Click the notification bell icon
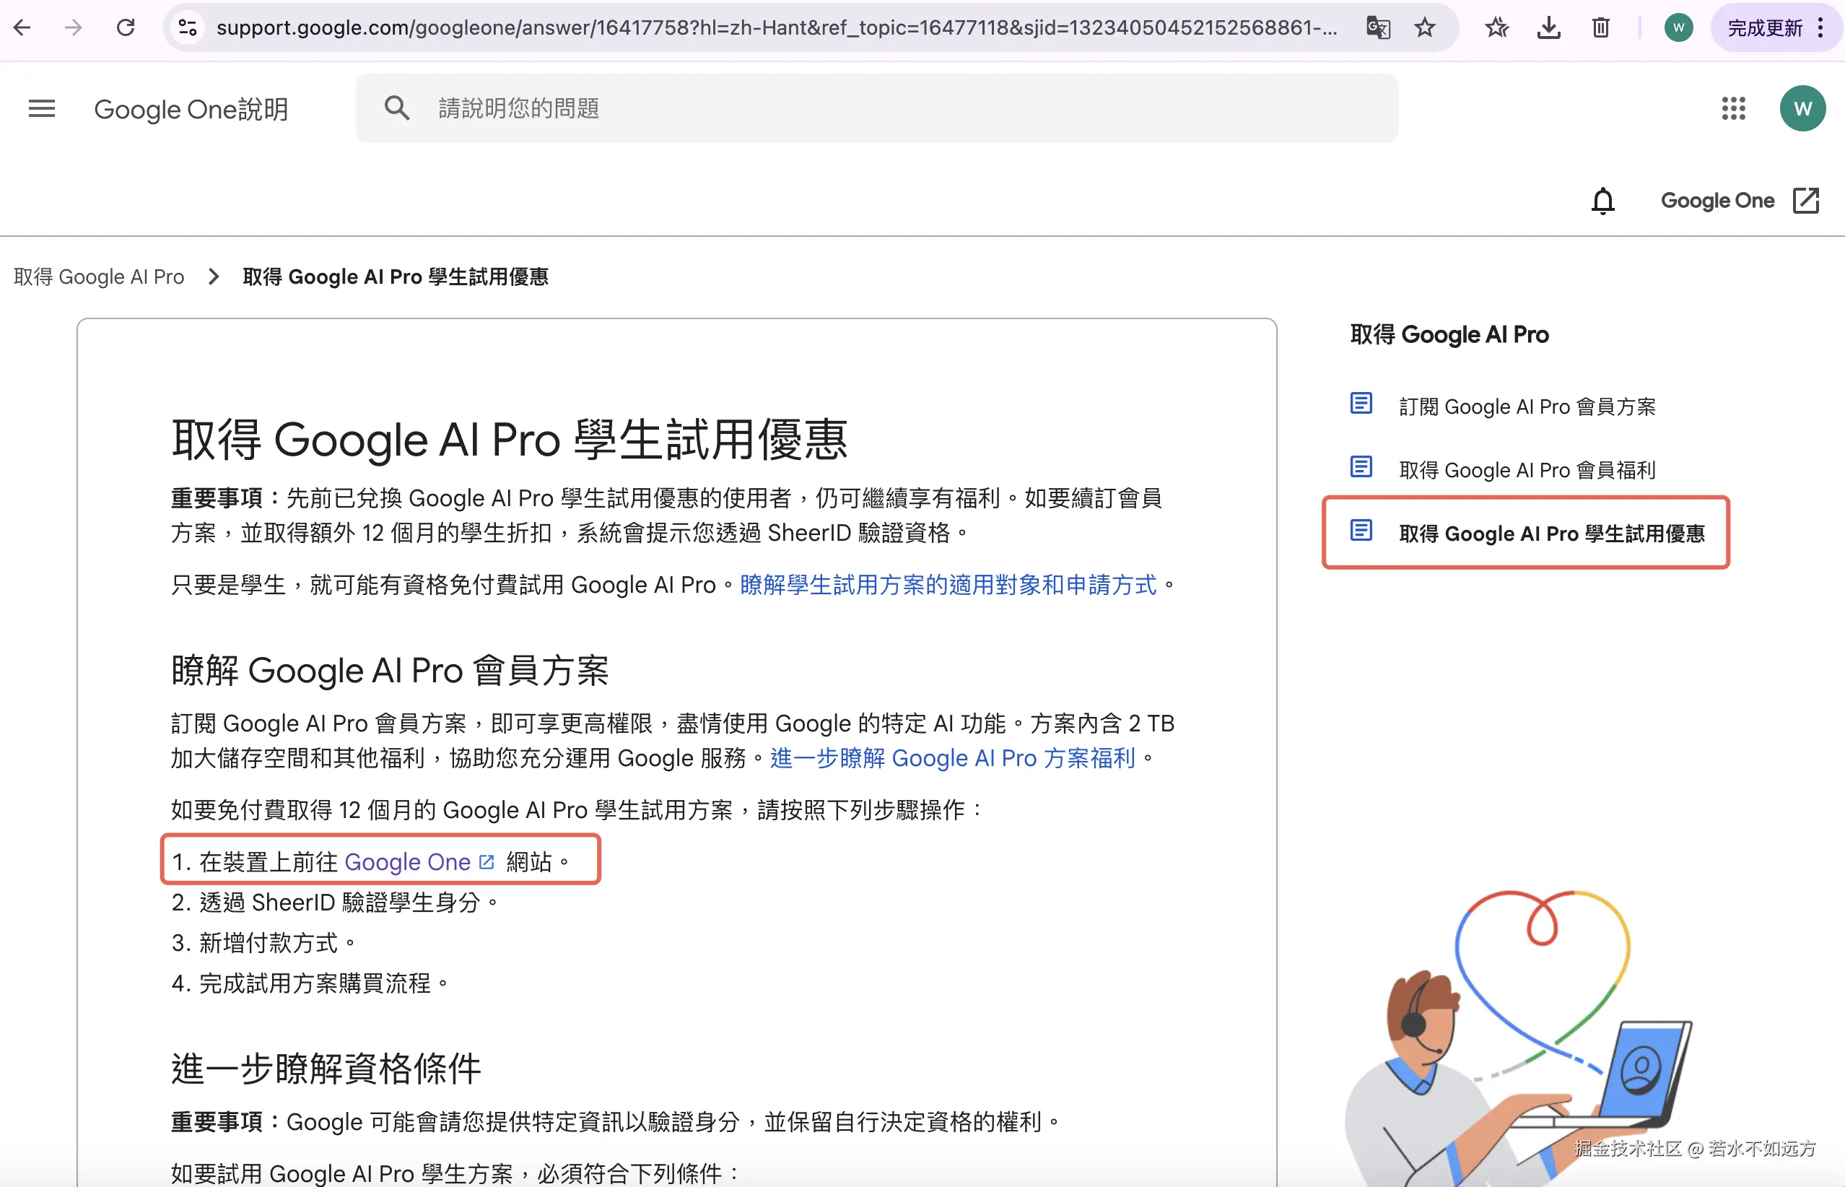The width and height of the screenshot is (1845, 1187). click(x=1602, y=201)
